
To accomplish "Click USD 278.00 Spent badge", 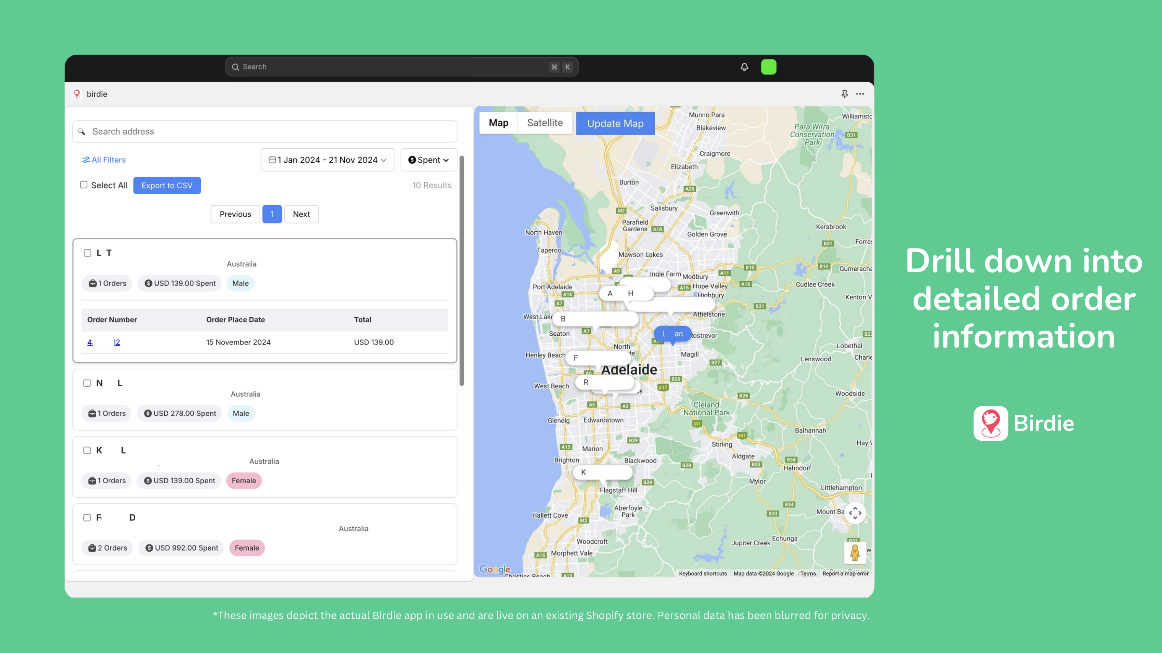I will pyautogui.click(x=180, y=413).
